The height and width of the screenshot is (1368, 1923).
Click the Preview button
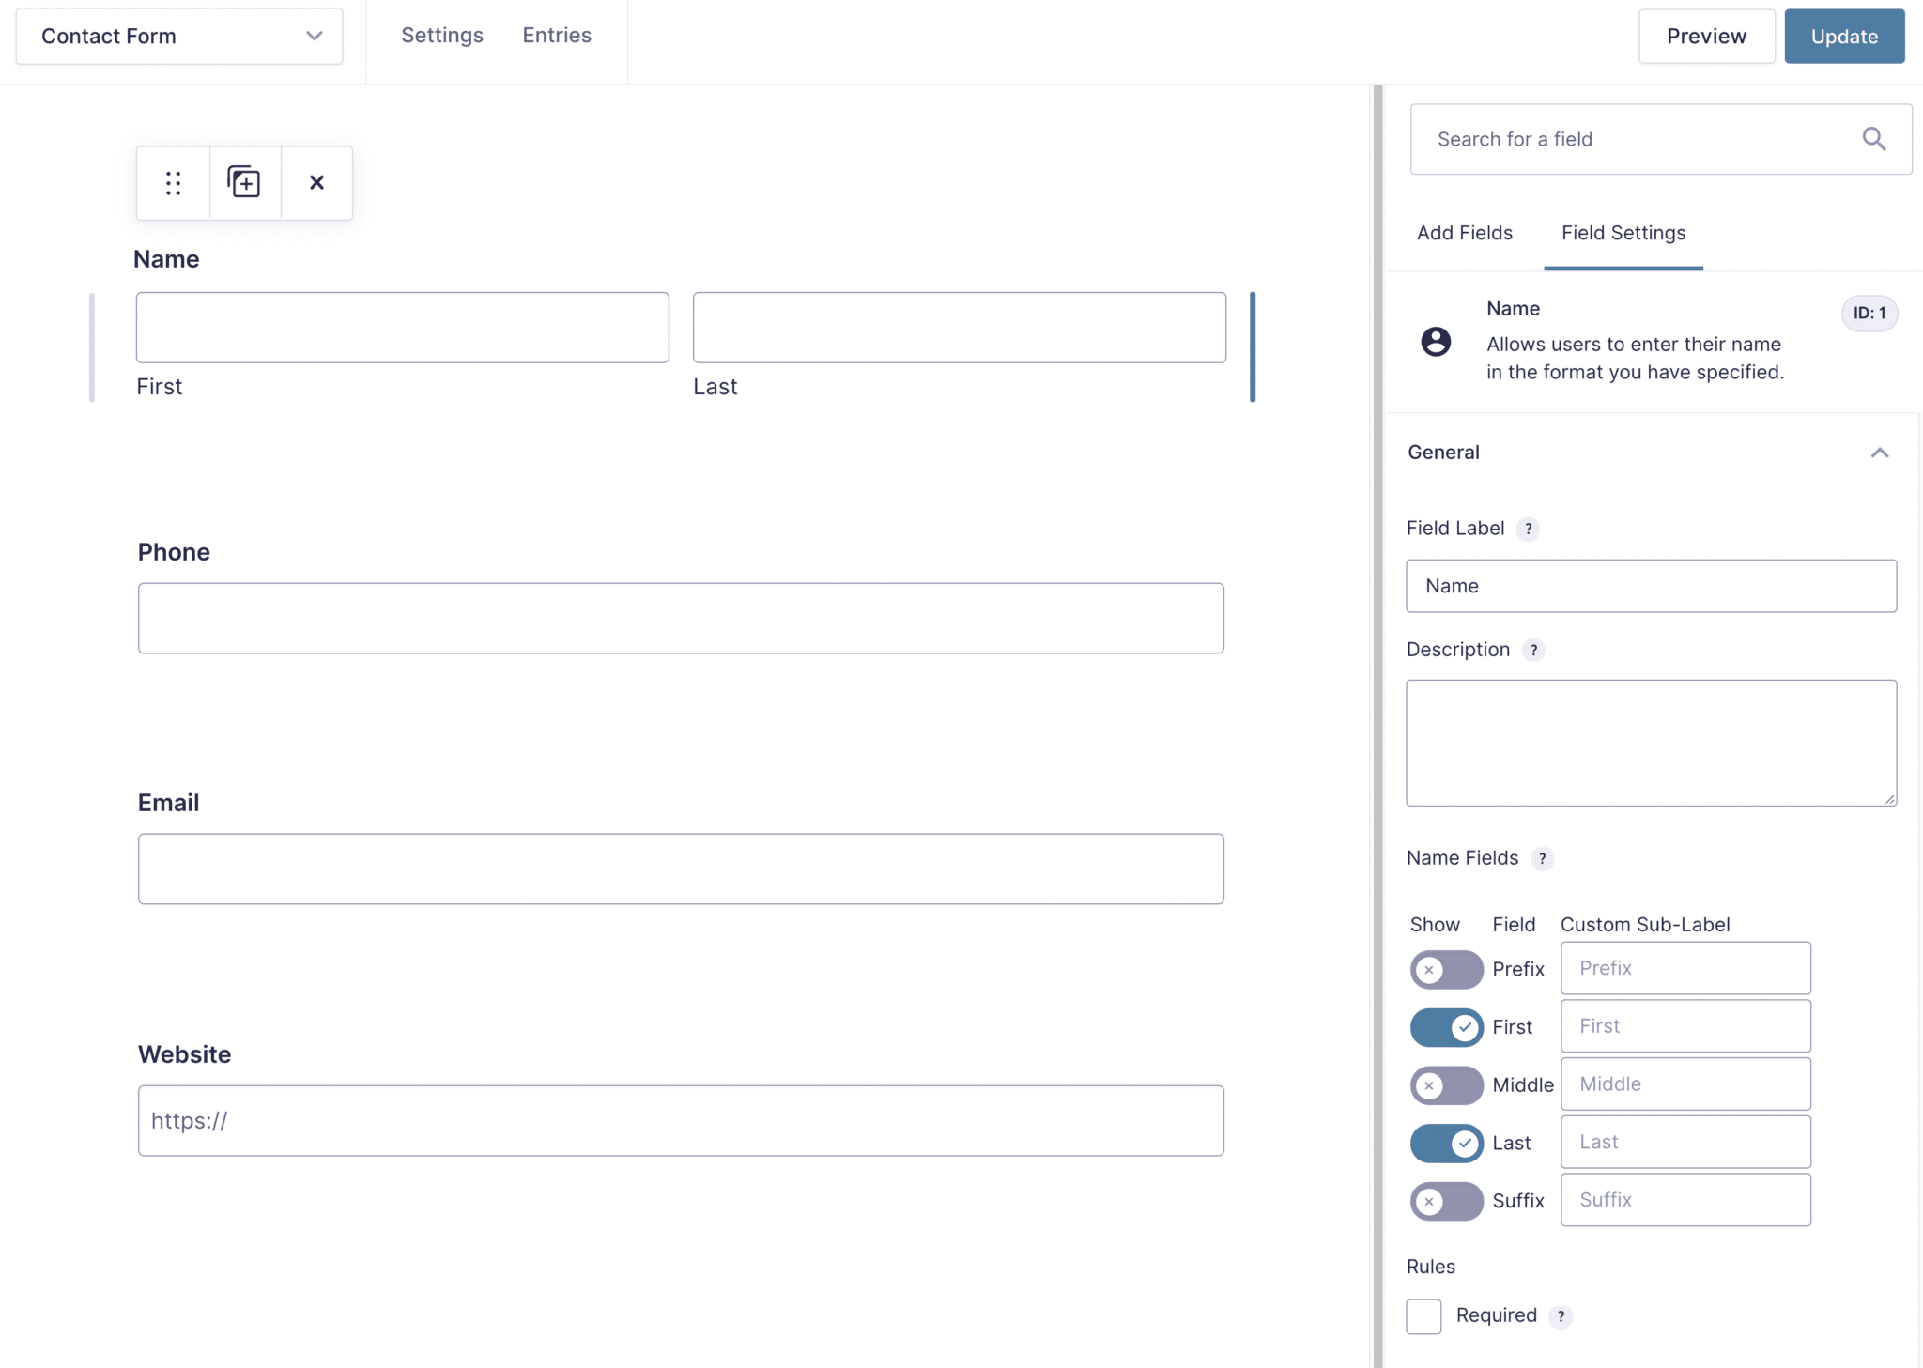[1706, 36]
